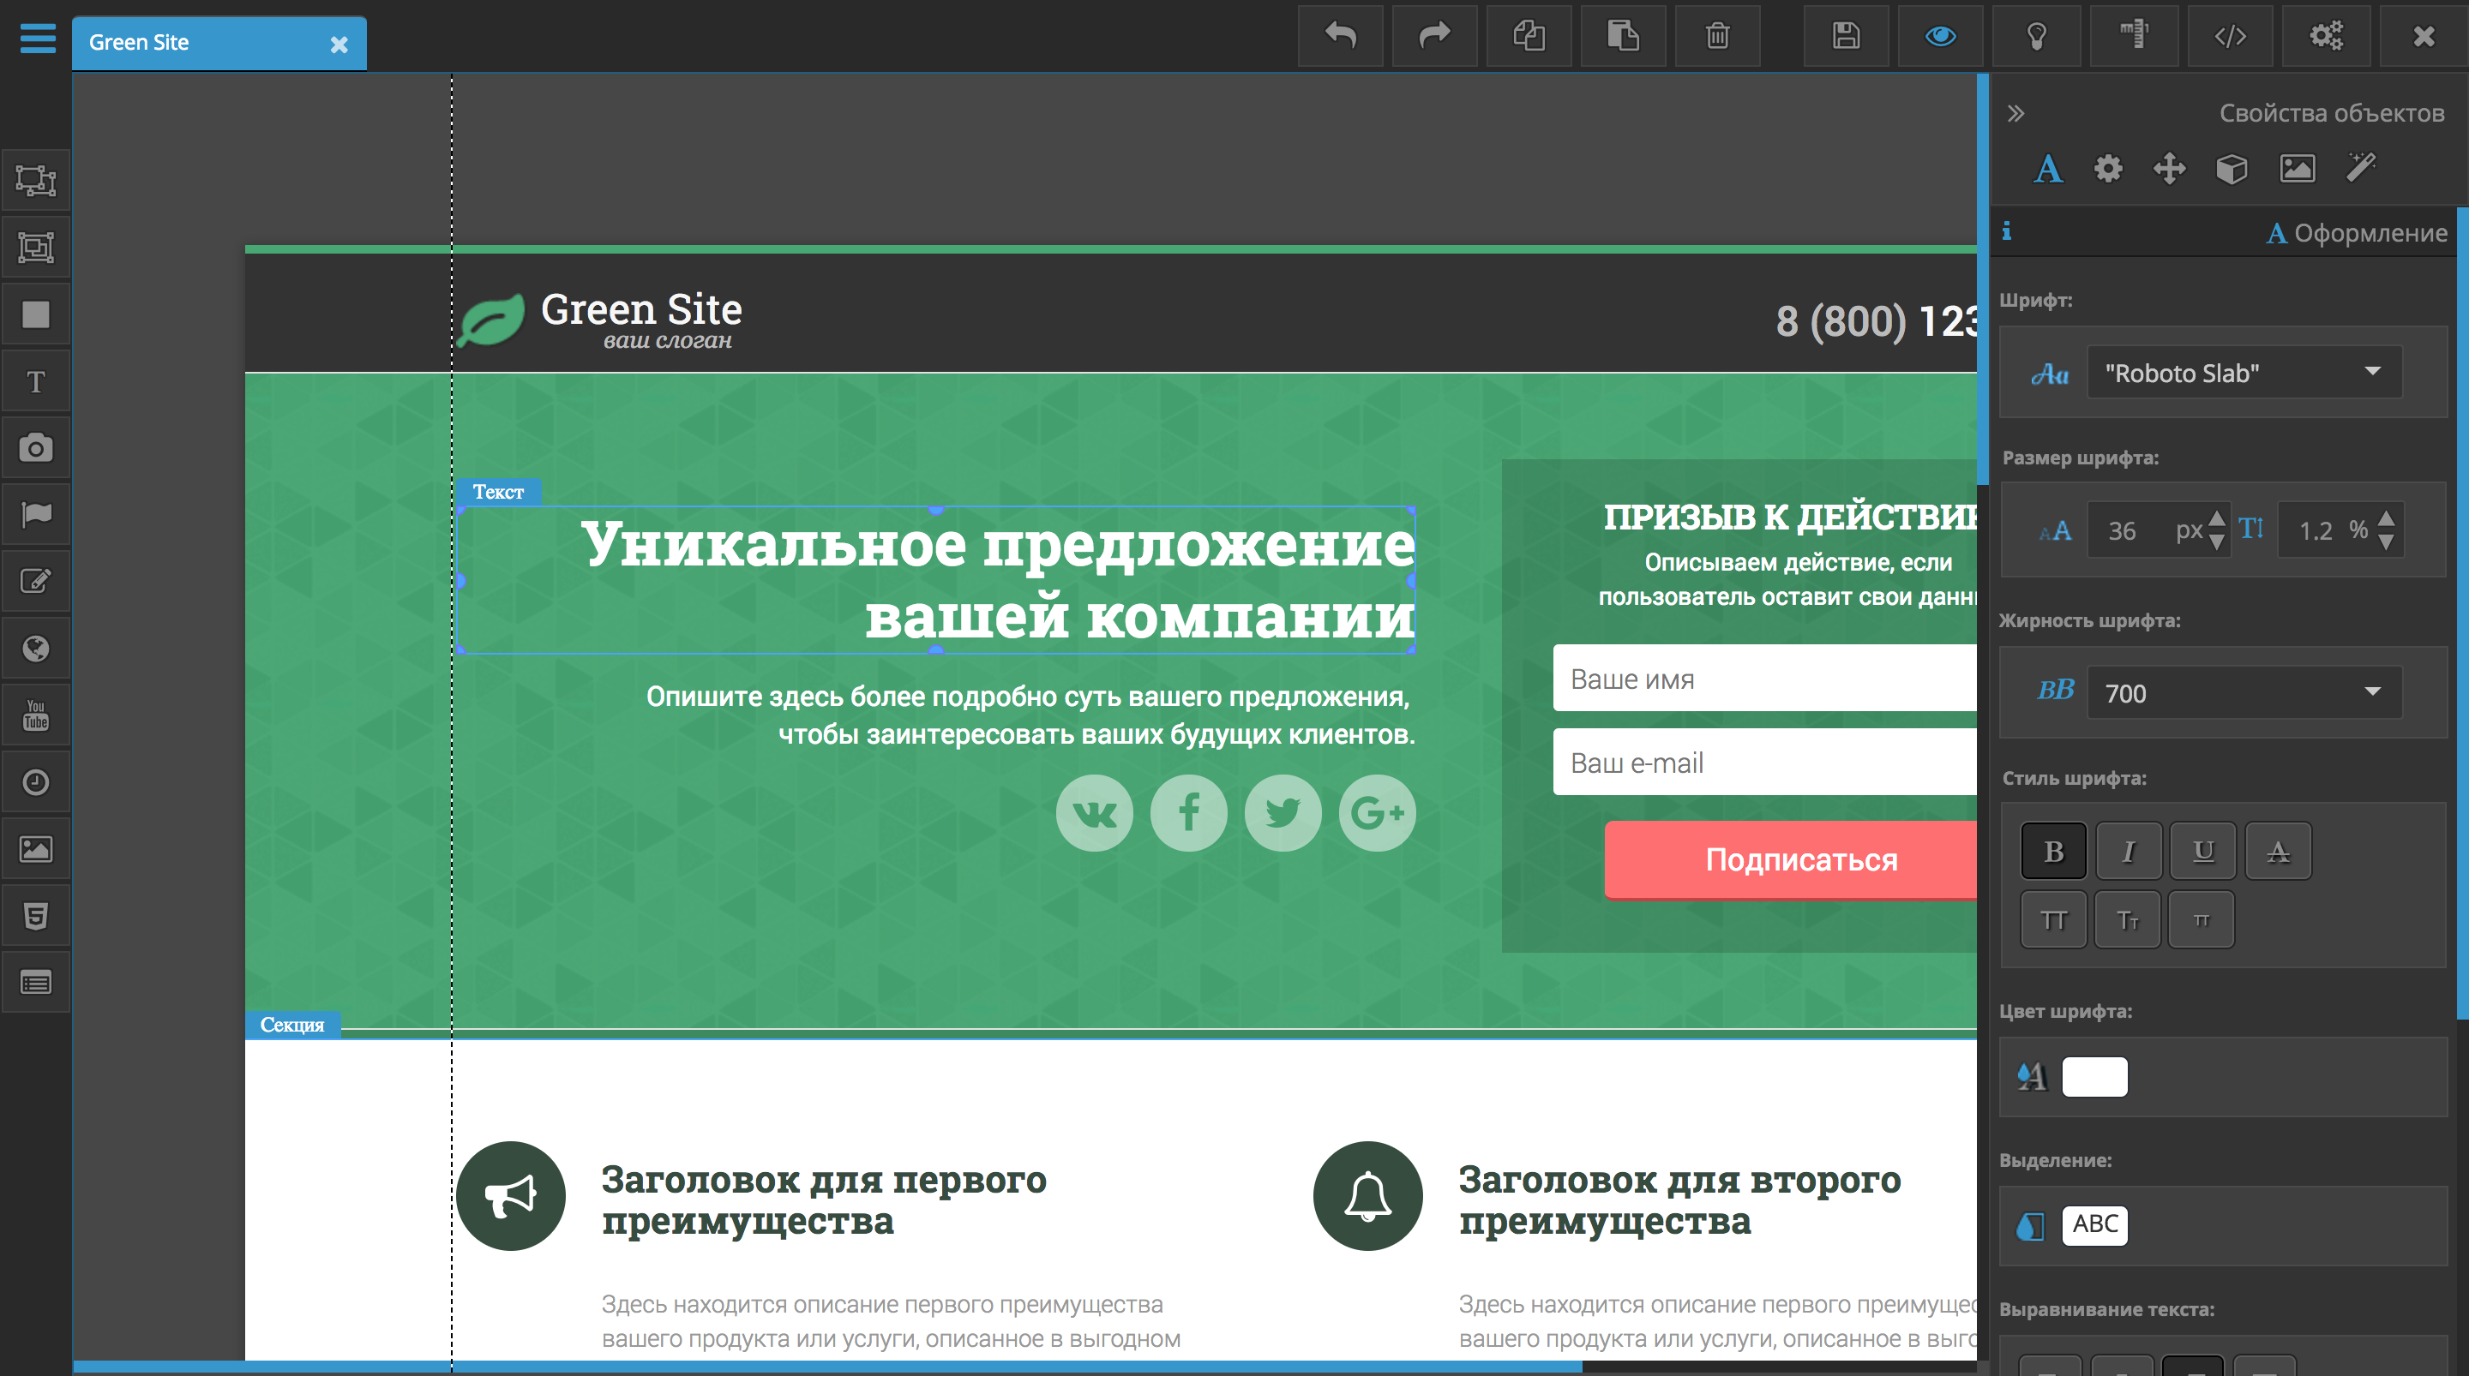Select the Text tool in the left toolbar
This screenshot has height=1376, width=2469.
click(34, 380)
